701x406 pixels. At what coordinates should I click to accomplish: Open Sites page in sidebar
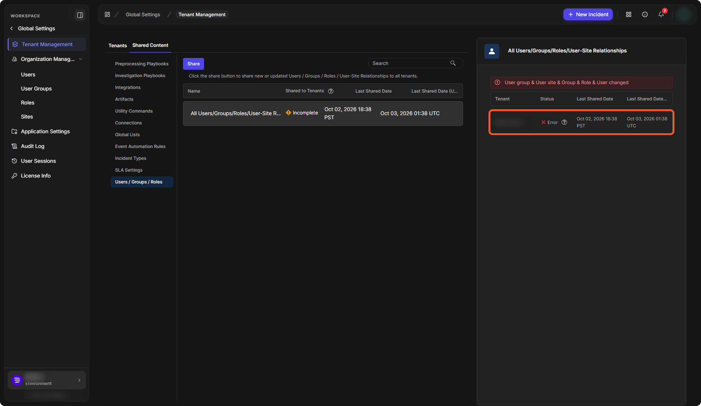point(27,117)
